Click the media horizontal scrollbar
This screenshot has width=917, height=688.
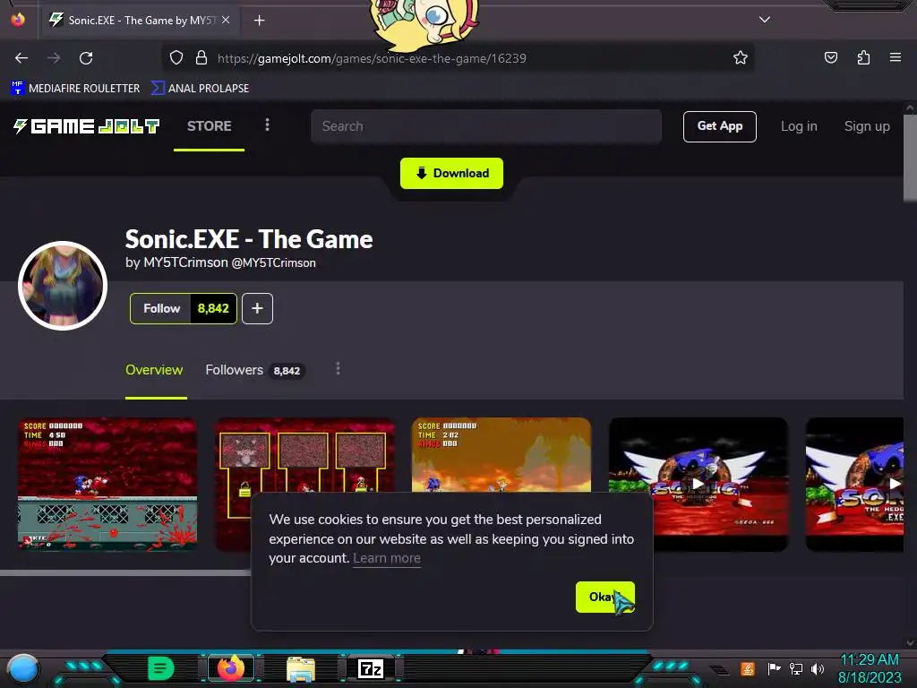pyautogui.click(x=125, y=572)
